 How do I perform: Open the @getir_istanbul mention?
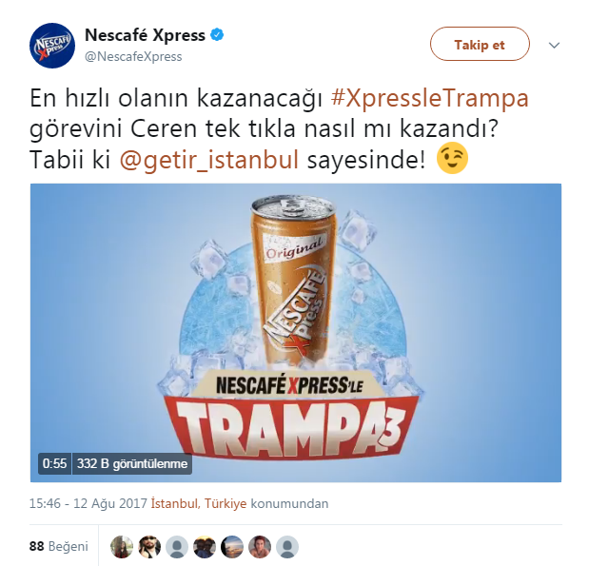[x=209, y=159]
